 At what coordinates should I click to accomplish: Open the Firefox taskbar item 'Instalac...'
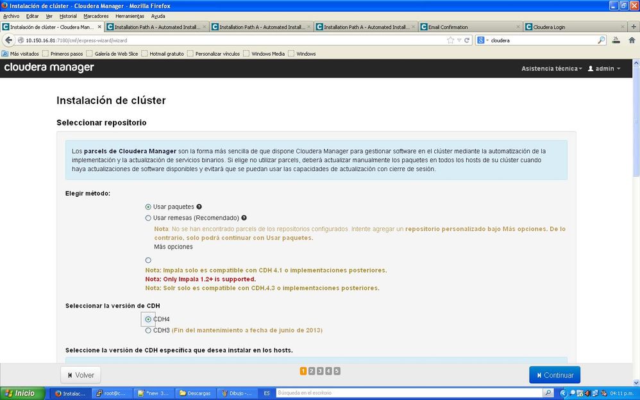pyautogui.click(x=70, y=394)
